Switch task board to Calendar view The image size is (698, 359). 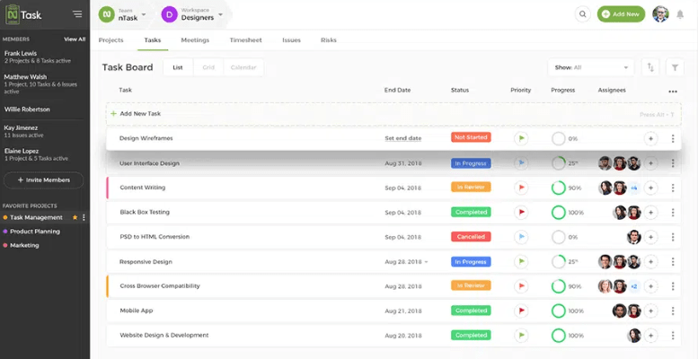pos(243,67)
